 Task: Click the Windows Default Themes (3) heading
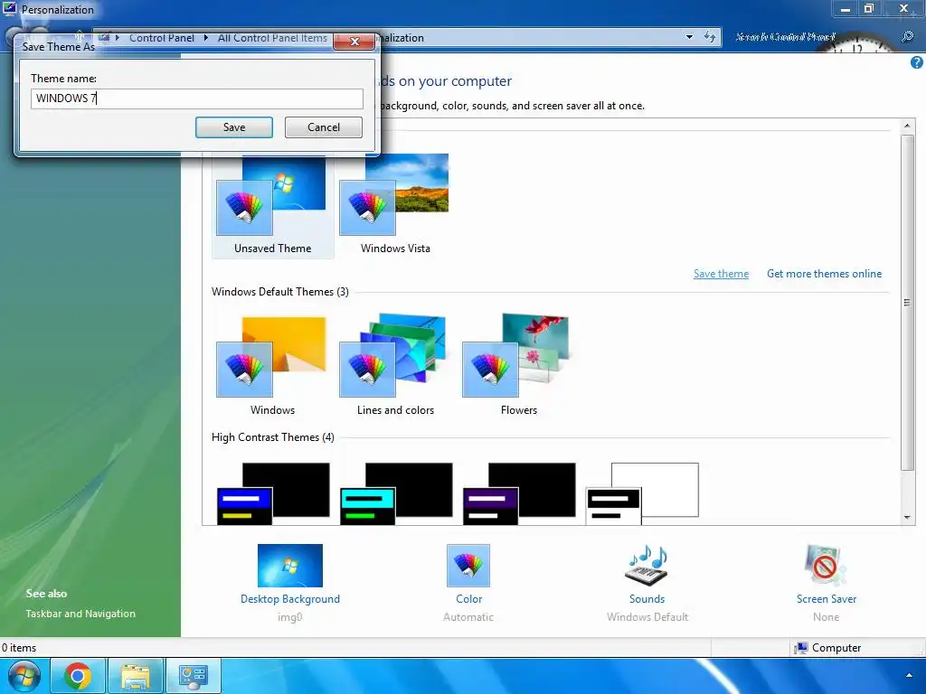pos(280,292)
